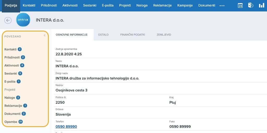Collapse the Povezano sidebar panel
Image resolution: width=267 pixels, height=133 pixels.
pos(45,35)
